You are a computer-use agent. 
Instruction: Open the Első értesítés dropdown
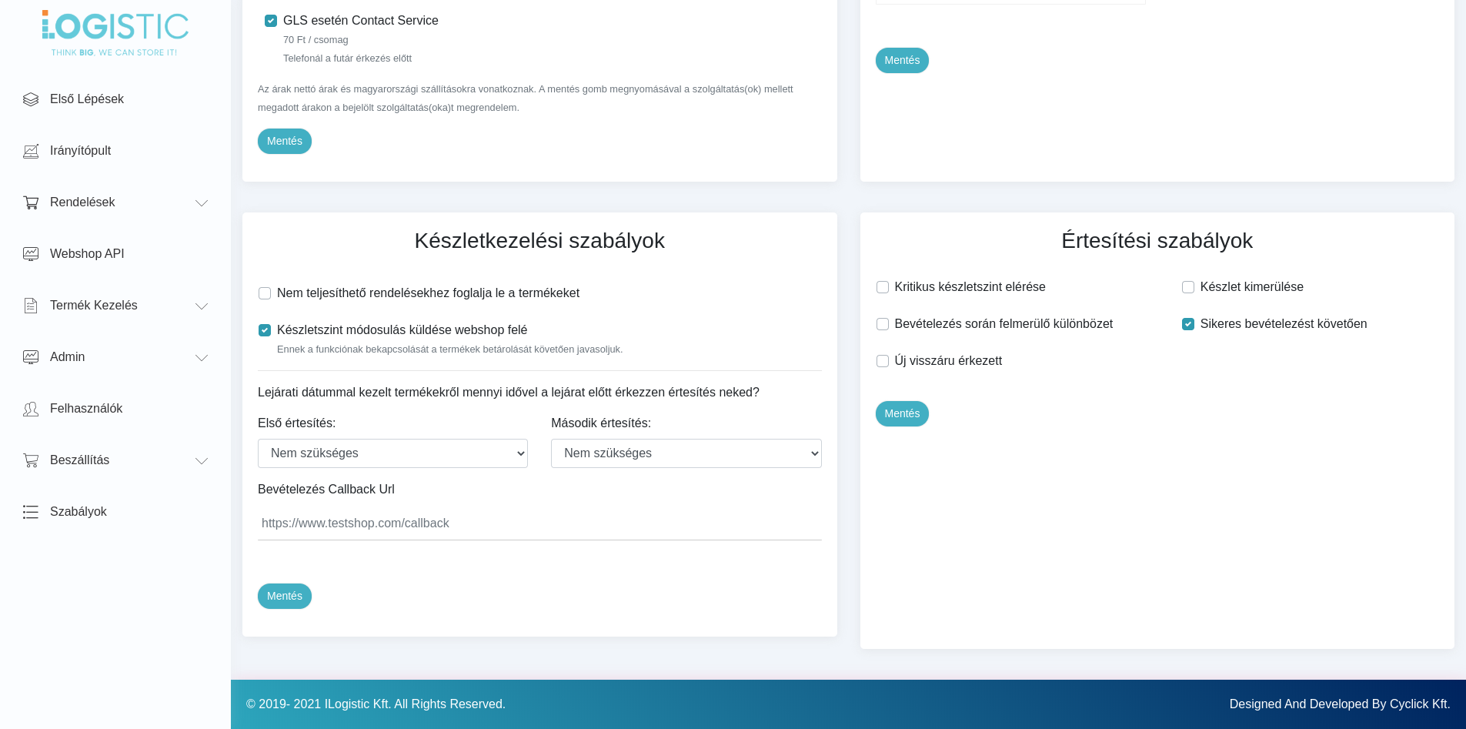click(392, 453)
